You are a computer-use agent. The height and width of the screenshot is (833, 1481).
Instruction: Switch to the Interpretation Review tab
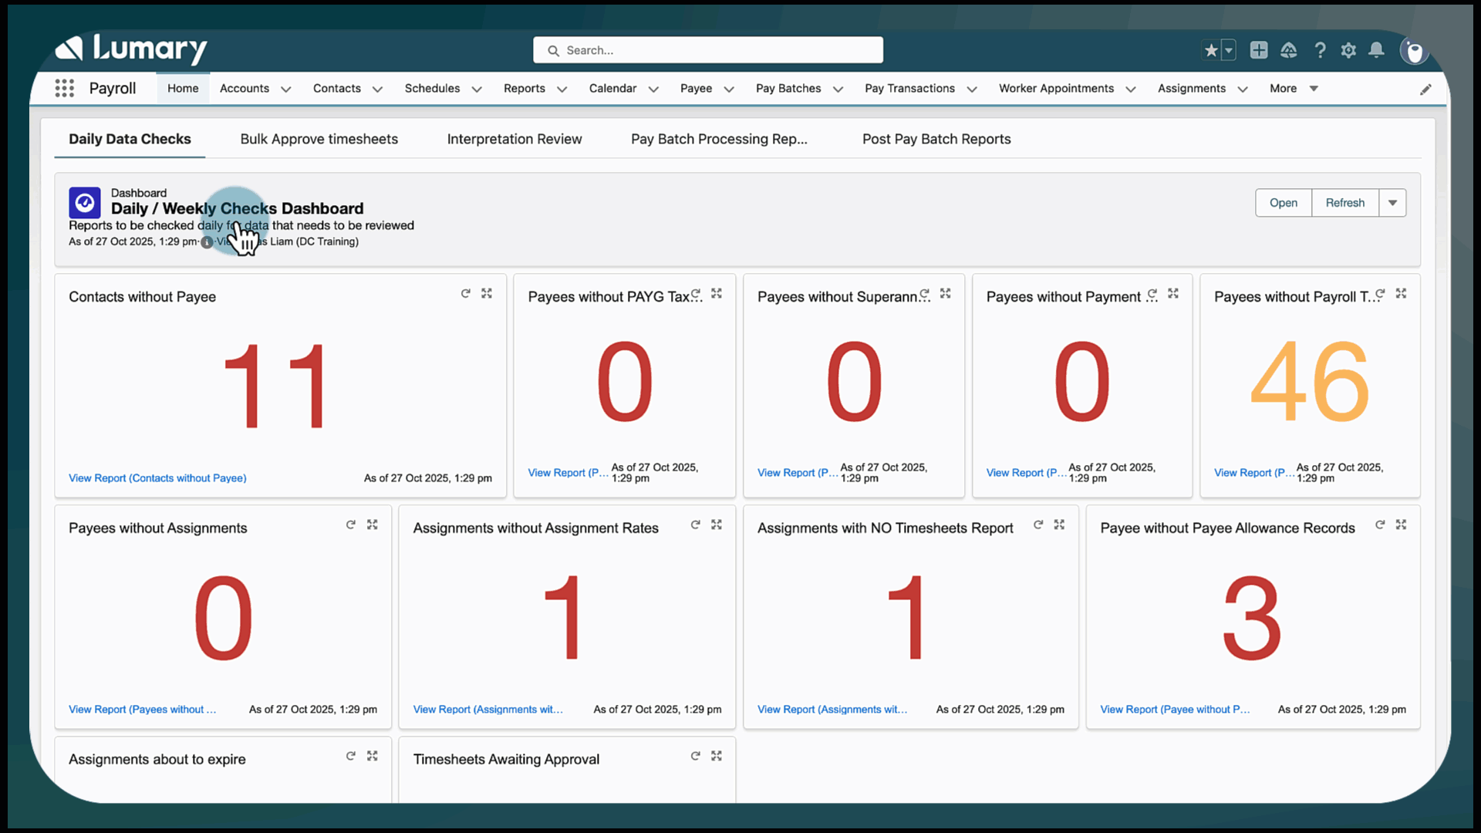514,139
